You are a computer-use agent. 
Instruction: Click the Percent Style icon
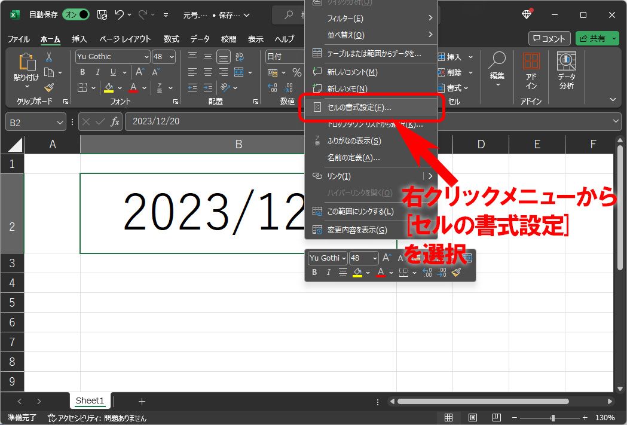pos(296,72)
